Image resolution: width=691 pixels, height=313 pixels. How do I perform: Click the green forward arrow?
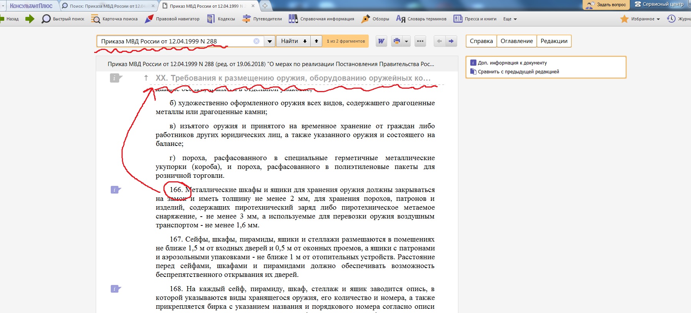30,19
